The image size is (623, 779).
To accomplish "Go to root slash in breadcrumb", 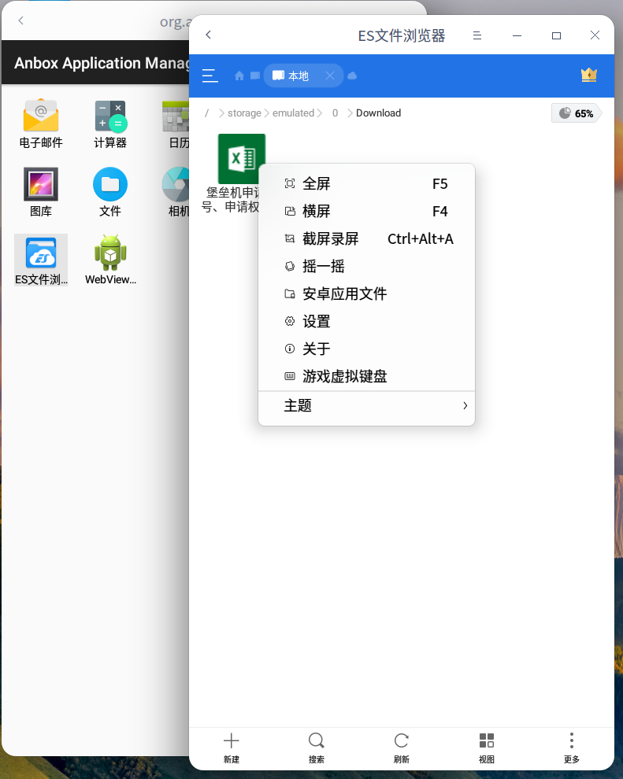I will click(x=207, y=113).
